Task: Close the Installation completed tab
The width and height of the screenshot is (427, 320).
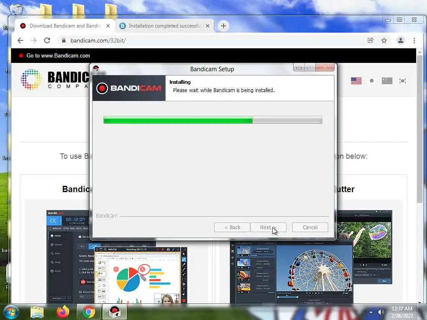Action: pyautogui.click(x=208, y=26)
